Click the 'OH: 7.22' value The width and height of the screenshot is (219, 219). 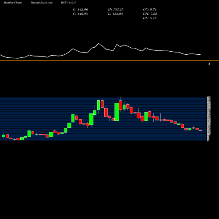[x=150, y=14]
